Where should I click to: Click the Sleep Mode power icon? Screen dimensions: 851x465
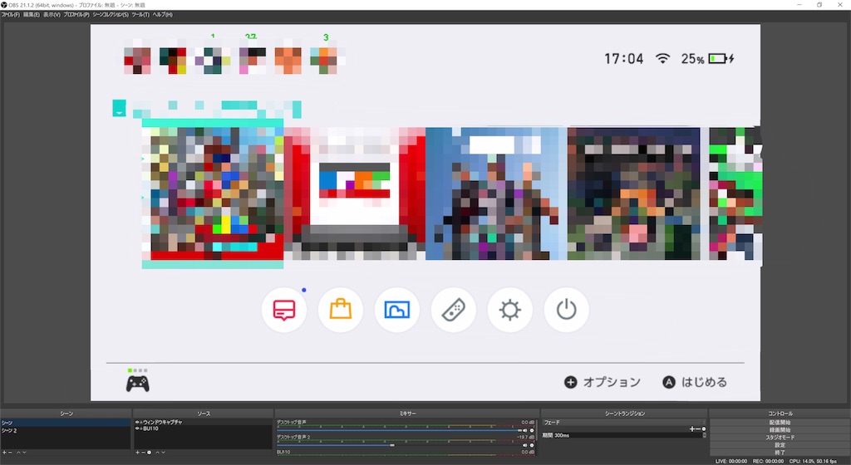click(567, 310)
